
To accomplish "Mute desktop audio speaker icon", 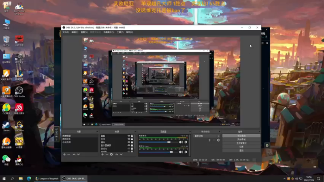I will click(181, 142).
